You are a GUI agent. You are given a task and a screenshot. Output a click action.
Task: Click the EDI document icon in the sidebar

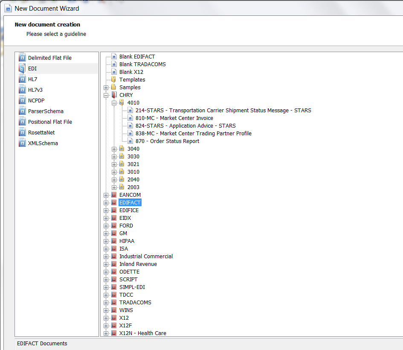point(22,68)
